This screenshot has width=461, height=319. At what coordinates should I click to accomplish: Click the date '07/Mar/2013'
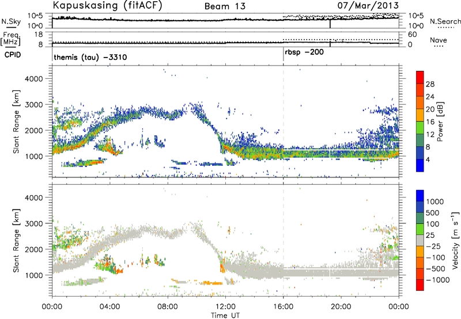click(368, 5)
